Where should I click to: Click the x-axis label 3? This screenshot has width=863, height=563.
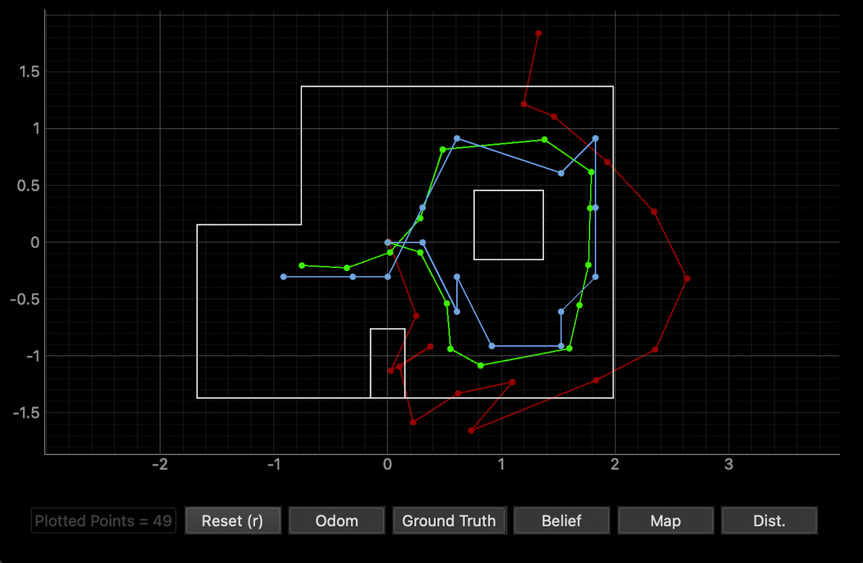click(728, 464)
